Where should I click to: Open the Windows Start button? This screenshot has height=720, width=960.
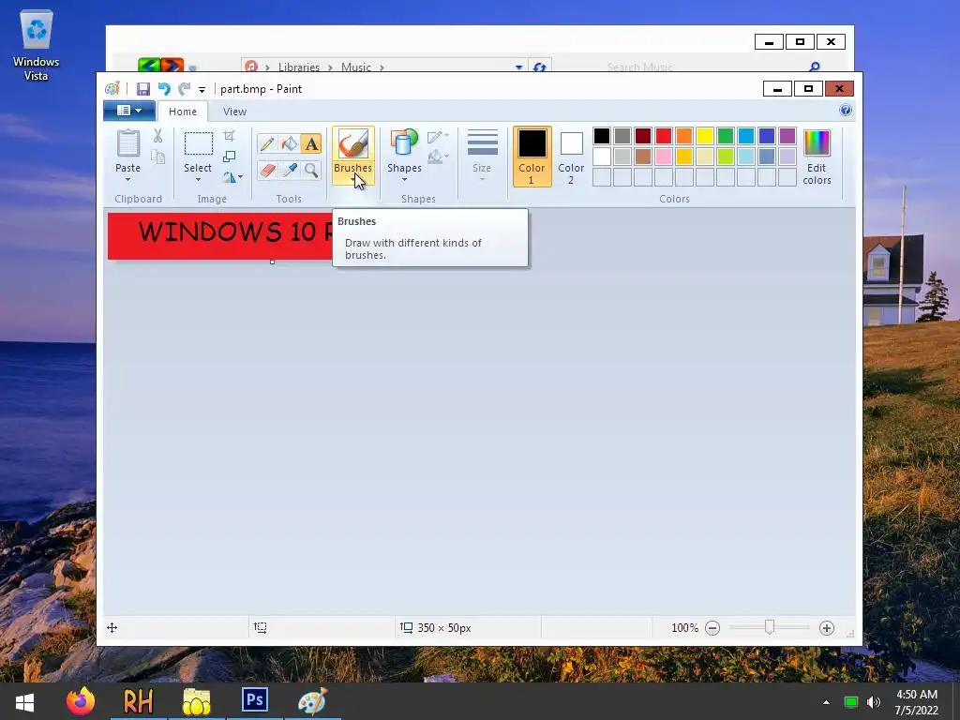[24, 701]
